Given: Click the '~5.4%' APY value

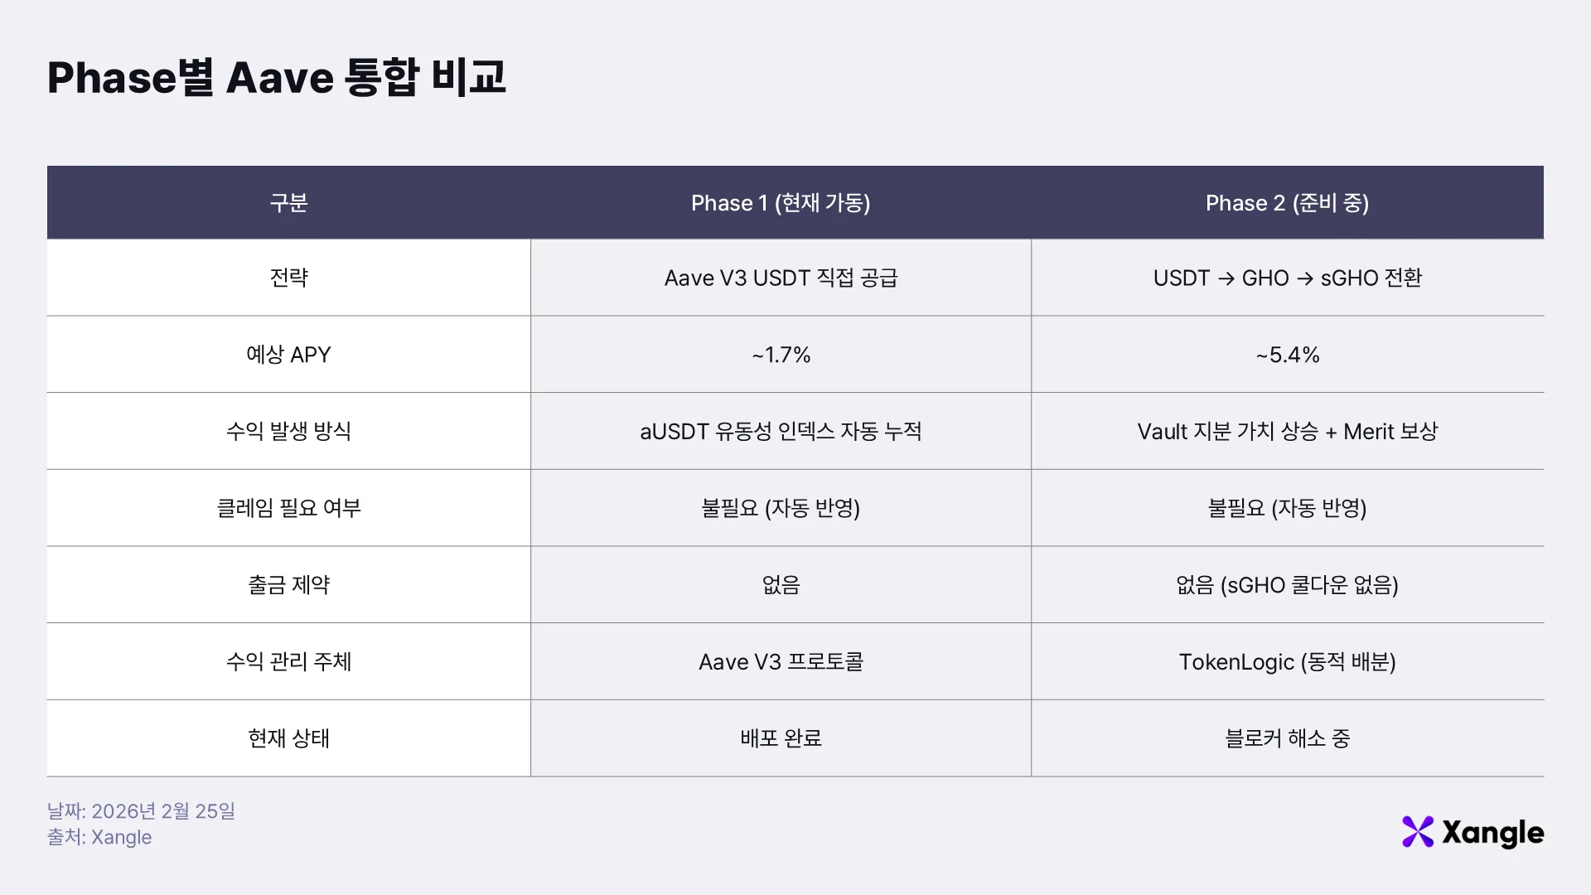Looking at the screenshot, I should pyautogui.click(x=1287, y=355).
